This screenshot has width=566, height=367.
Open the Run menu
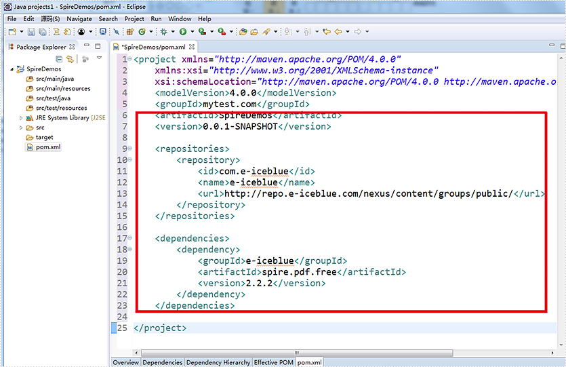[156, 19]
